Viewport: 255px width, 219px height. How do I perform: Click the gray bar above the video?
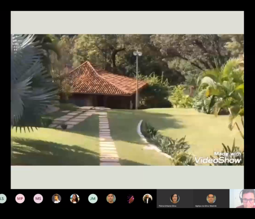click(x=127, y=23)
